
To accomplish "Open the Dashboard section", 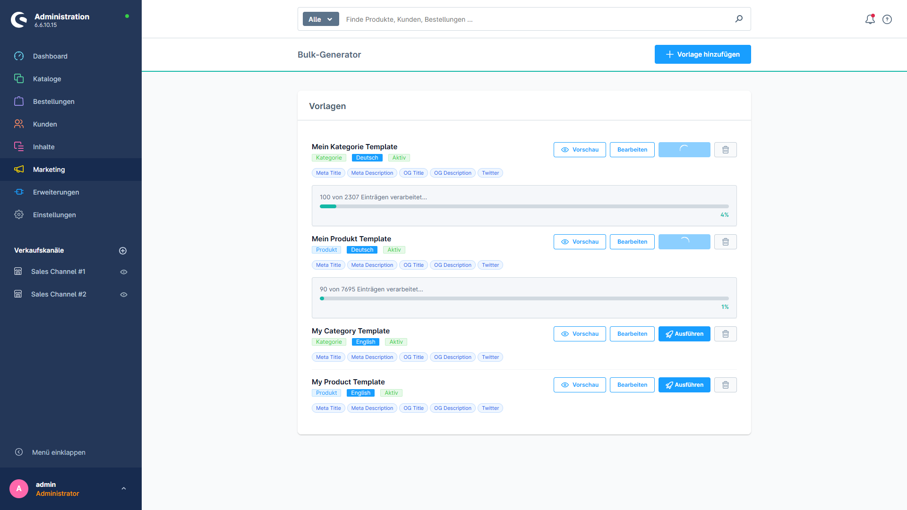I will pyautogui.click(x=50, y=56).
